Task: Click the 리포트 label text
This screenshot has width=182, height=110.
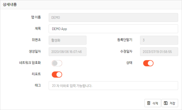Action: click(36, 74)
